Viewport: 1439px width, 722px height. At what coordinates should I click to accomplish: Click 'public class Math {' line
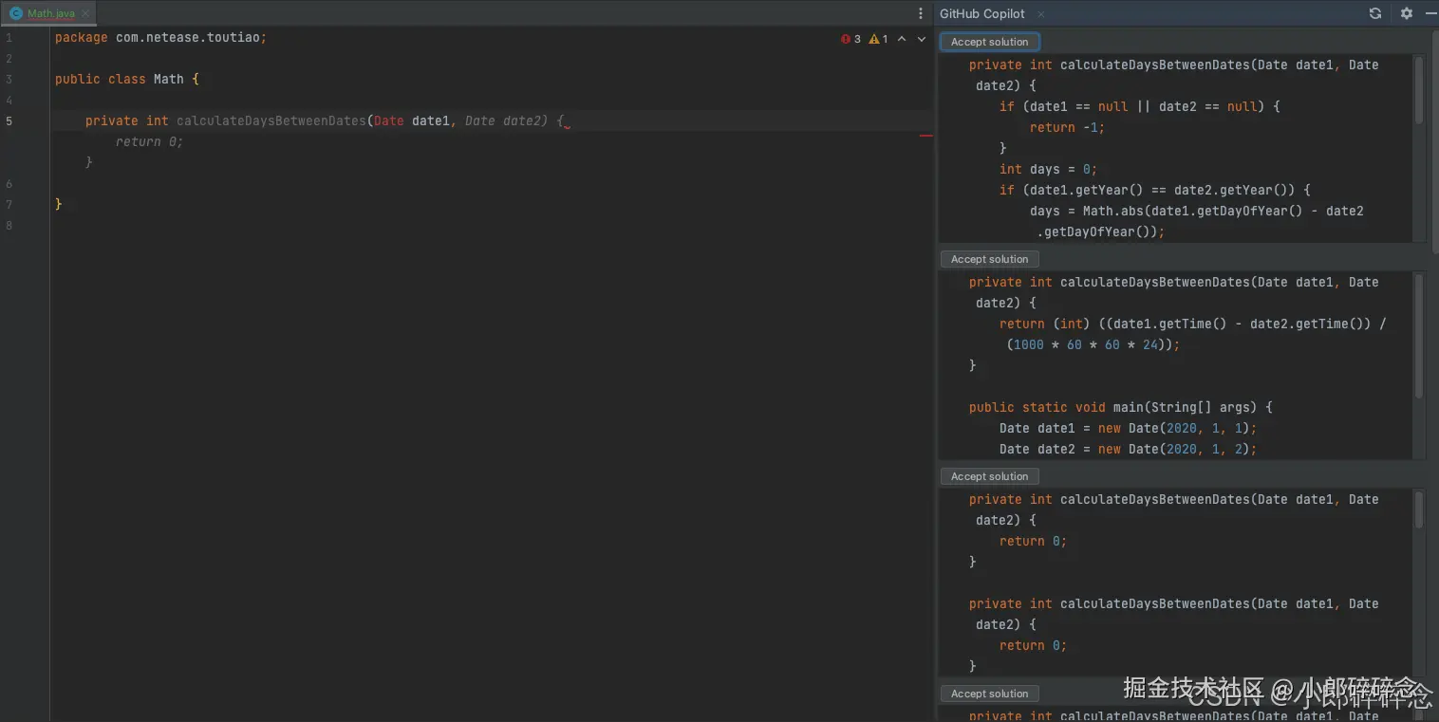click(x=127, y=80)
